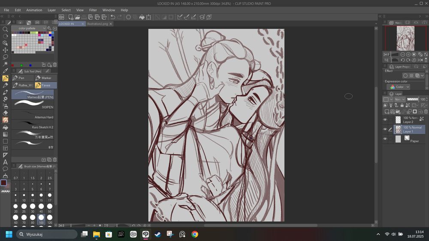This screenshot has height=241, width=429.
Task: Click Rotate left in Navigator panel
Action: click(403, 60)
